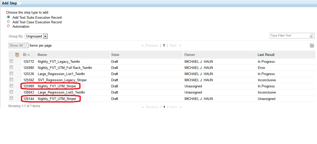Viewport: 317px width, 144px height.
Task: Click the Error result for record 124980
Action: tap(262, 68)
